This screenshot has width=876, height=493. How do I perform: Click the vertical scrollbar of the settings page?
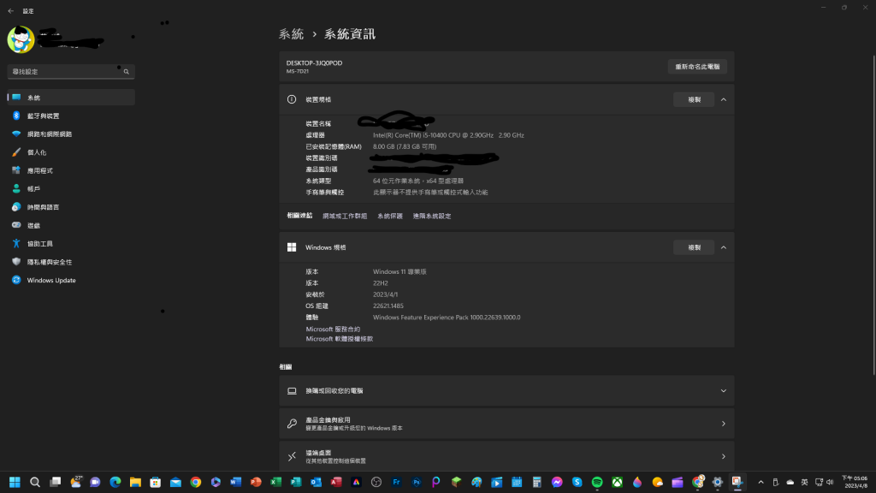(873, 215)
